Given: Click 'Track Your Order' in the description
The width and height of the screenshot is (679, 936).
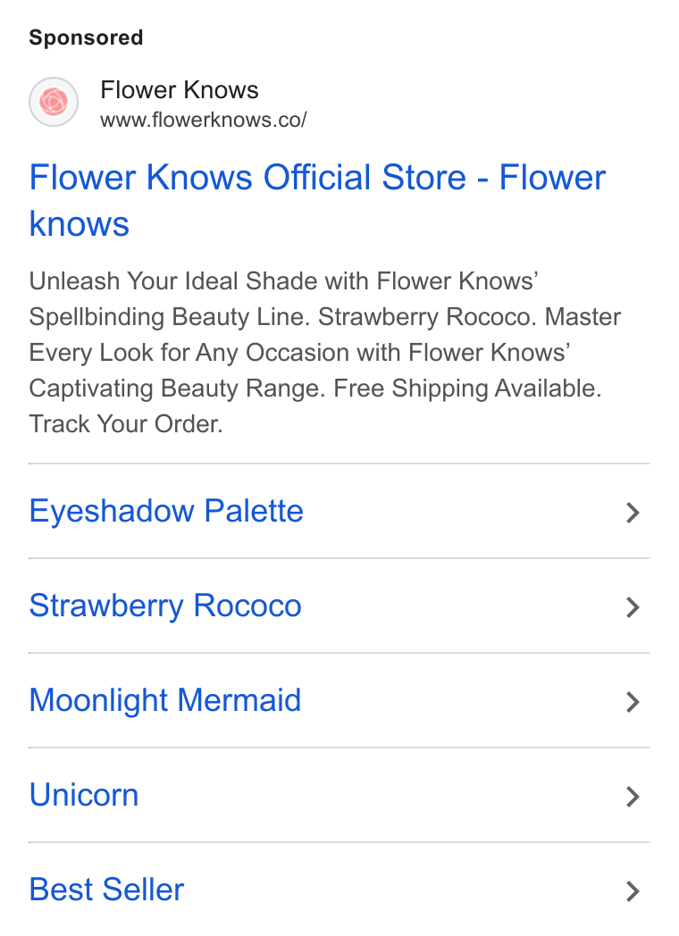Looking at the screenshot, I should 126,424.
